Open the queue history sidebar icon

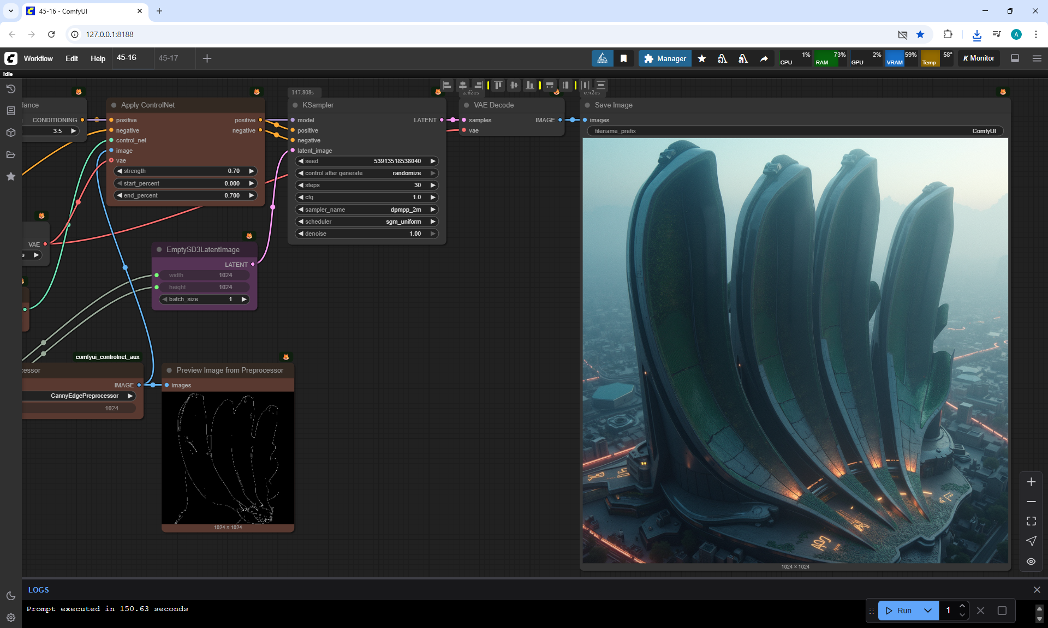click(x=10, y=89)
